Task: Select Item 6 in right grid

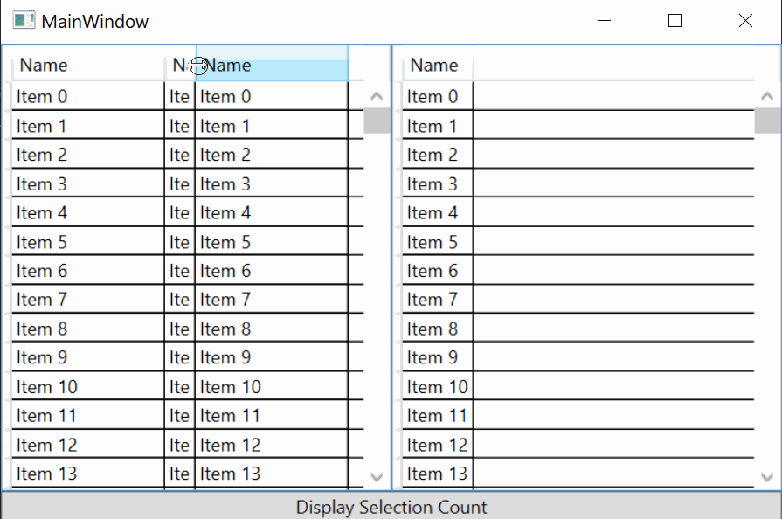Action: click(x=438, y=271)
